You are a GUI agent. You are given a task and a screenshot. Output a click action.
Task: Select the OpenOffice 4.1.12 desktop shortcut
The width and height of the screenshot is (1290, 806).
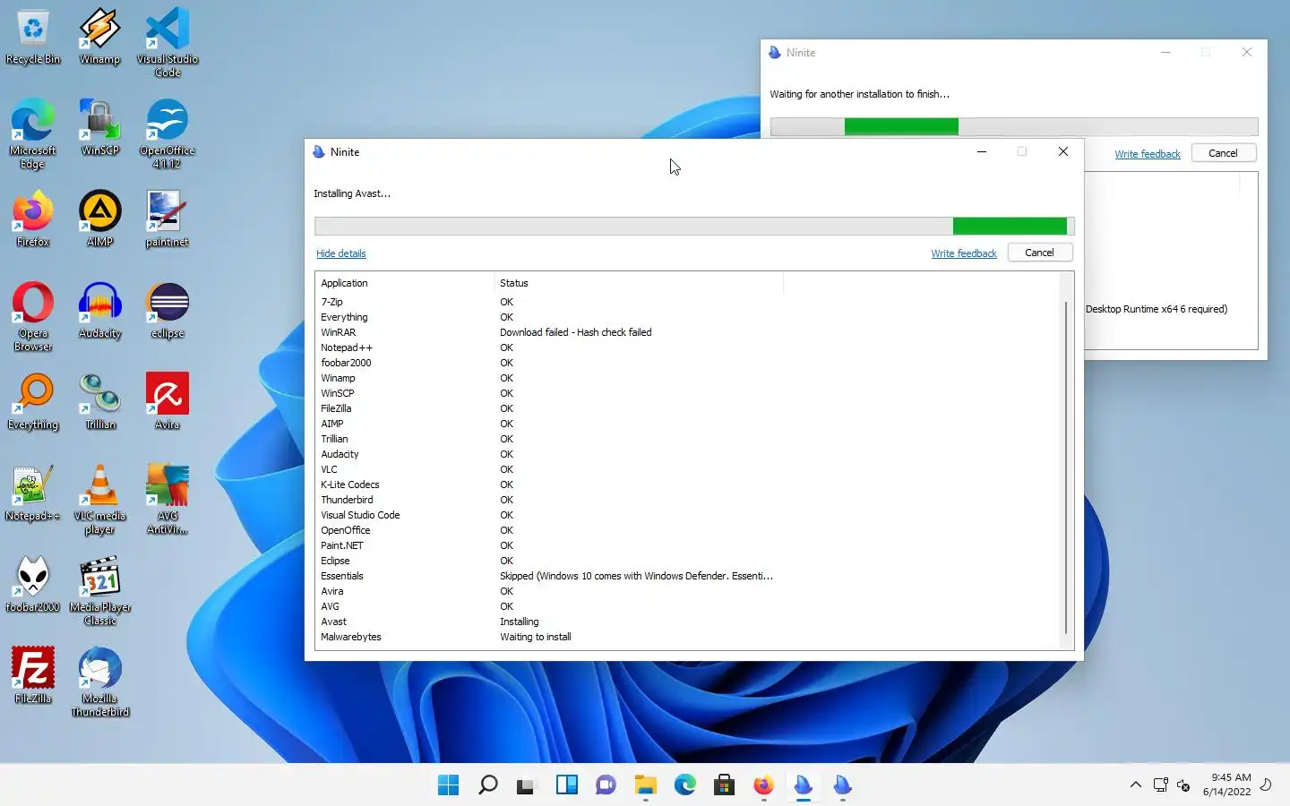coord(168,134)
